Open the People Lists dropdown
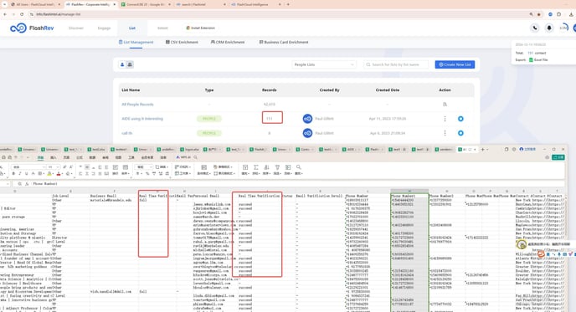576x312 pixels. (x=324, y=64)
